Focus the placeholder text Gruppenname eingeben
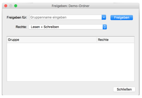 point(48,17)
